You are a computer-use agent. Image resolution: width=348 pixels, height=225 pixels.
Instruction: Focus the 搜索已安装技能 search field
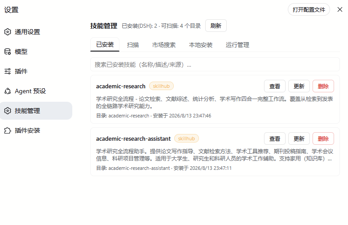tap(215, 65)
